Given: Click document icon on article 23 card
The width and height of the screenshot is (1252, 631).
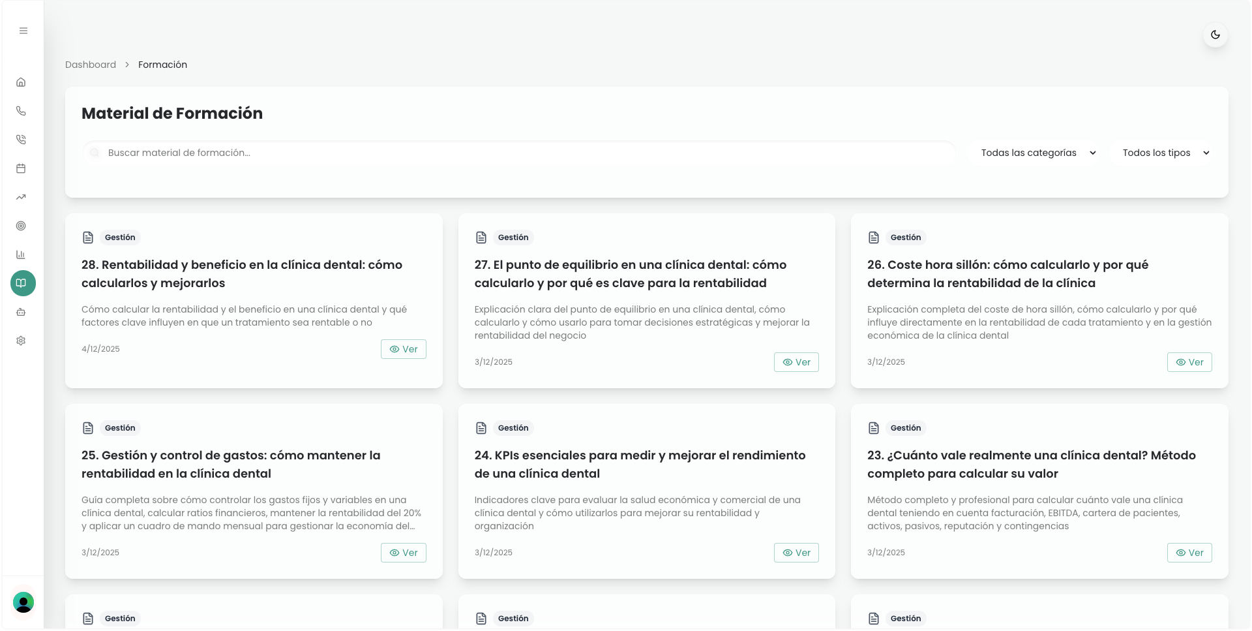Looking at the screenshot, I should (874, 428).
